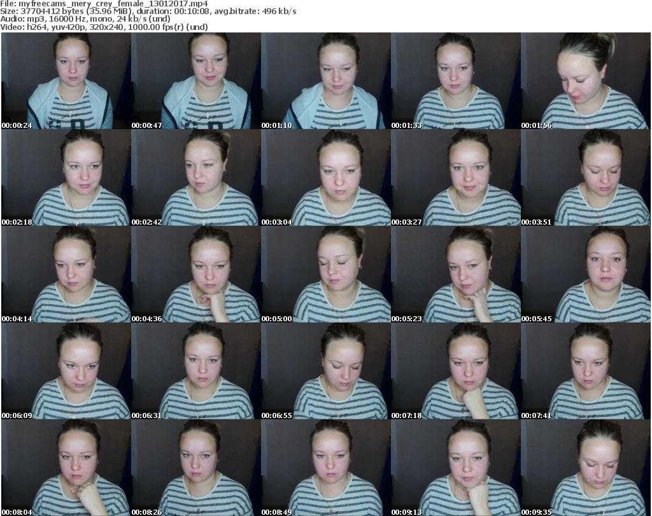Choose the thumbnail stamped 00:08:49
652x516 pixels.
pos(325,468)
